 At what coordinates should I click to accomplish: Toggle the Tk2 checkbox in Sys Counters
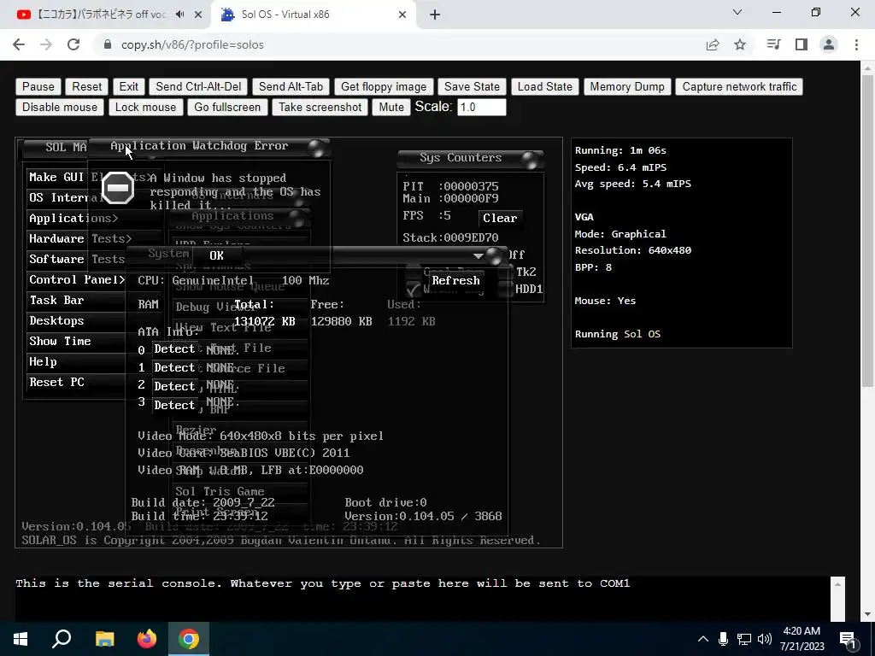click(x=506, y=272)
